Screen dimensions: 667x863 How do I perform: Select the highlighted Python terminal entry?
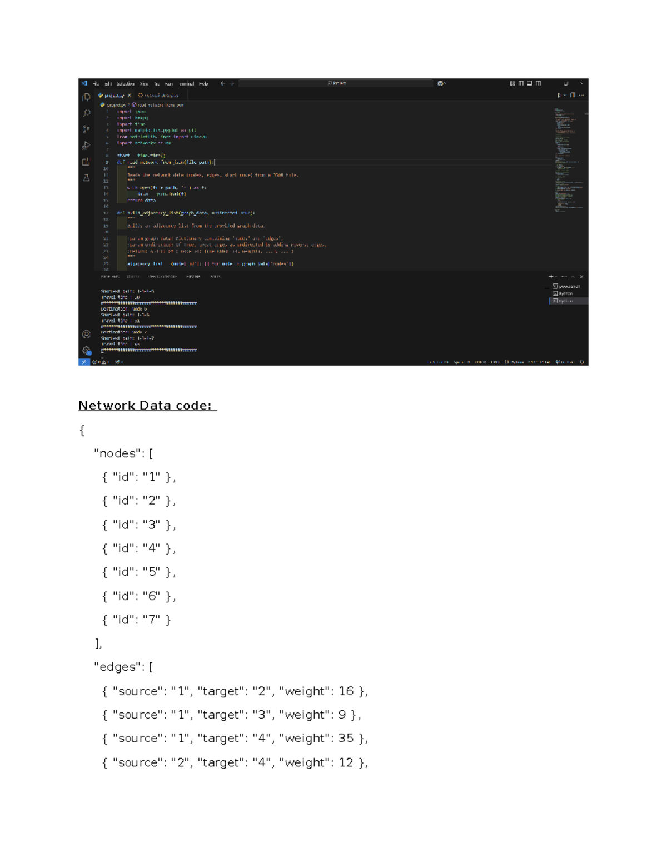point(569,301)
